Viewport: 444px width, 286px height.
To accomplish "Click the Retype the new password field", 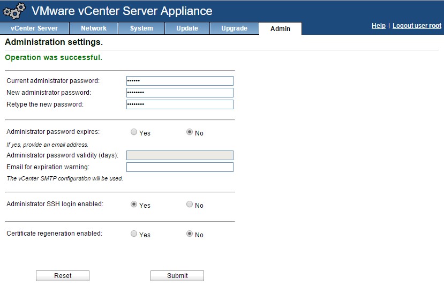I will 180,104.
